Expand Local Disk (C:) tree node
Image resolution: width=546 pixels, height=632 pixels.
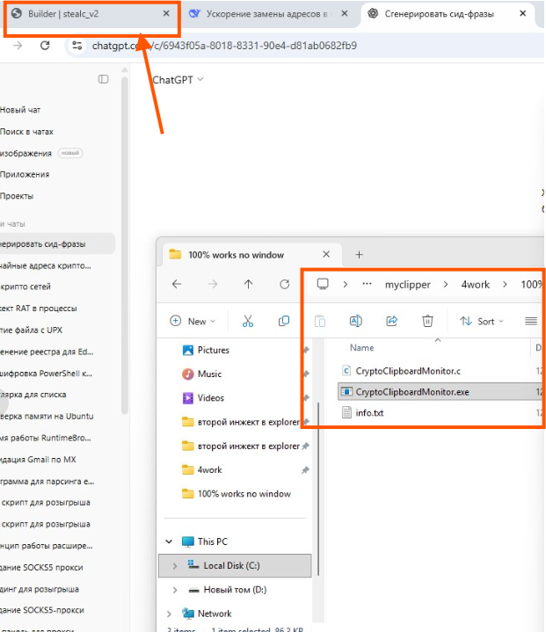(175, 565)
